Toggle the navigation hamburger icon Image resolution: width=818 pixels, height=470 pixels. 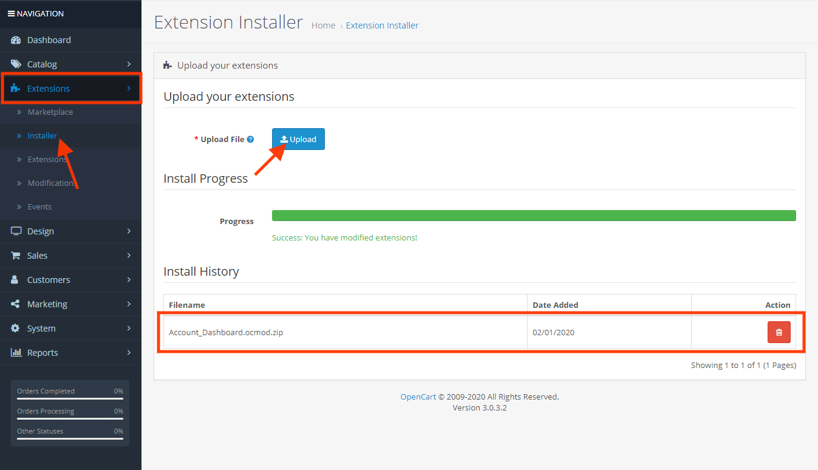click(11, 13)
